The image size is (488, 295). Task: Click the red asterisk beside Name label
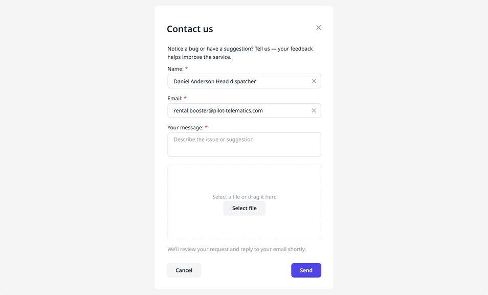tap(187, 69)
